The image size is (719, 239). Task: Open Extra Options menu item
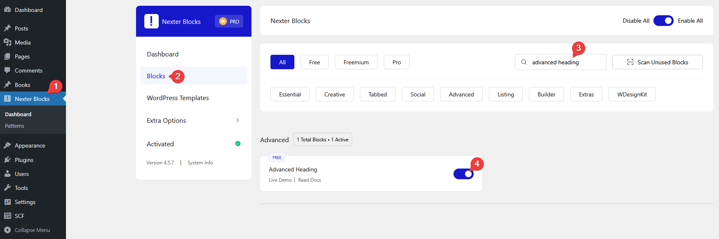coord(194,120)
